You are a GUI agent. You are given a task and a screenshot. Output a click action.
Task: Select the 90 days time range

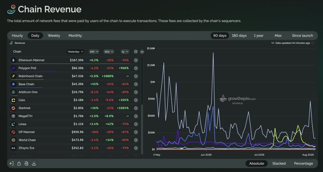220,36
